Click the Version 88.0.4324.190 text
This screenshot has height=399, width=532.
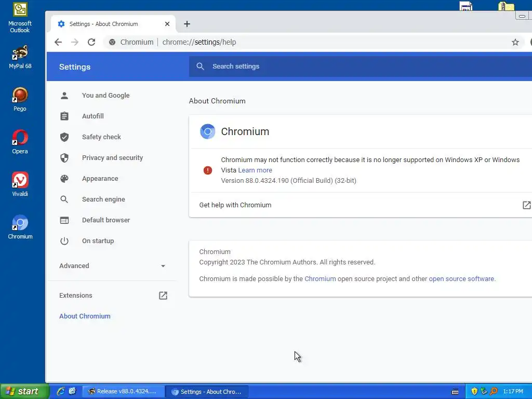point(289,180)
